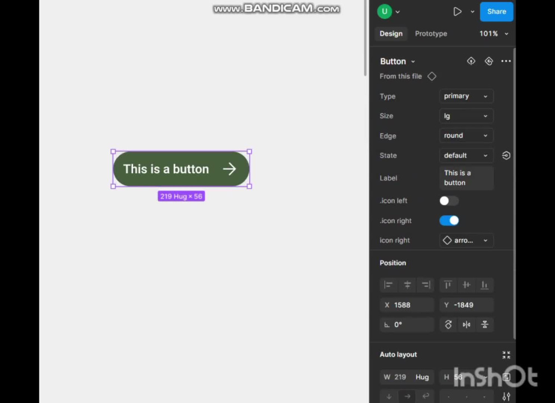Select wrap auto layout direction icon
555x403 pixels.
pyautogui.click(x=426, y=396)
